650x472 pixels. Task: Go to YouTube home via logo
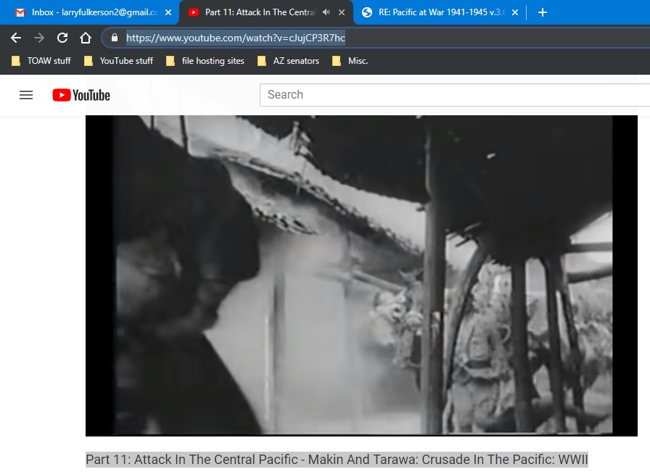[x=81, y=95]
